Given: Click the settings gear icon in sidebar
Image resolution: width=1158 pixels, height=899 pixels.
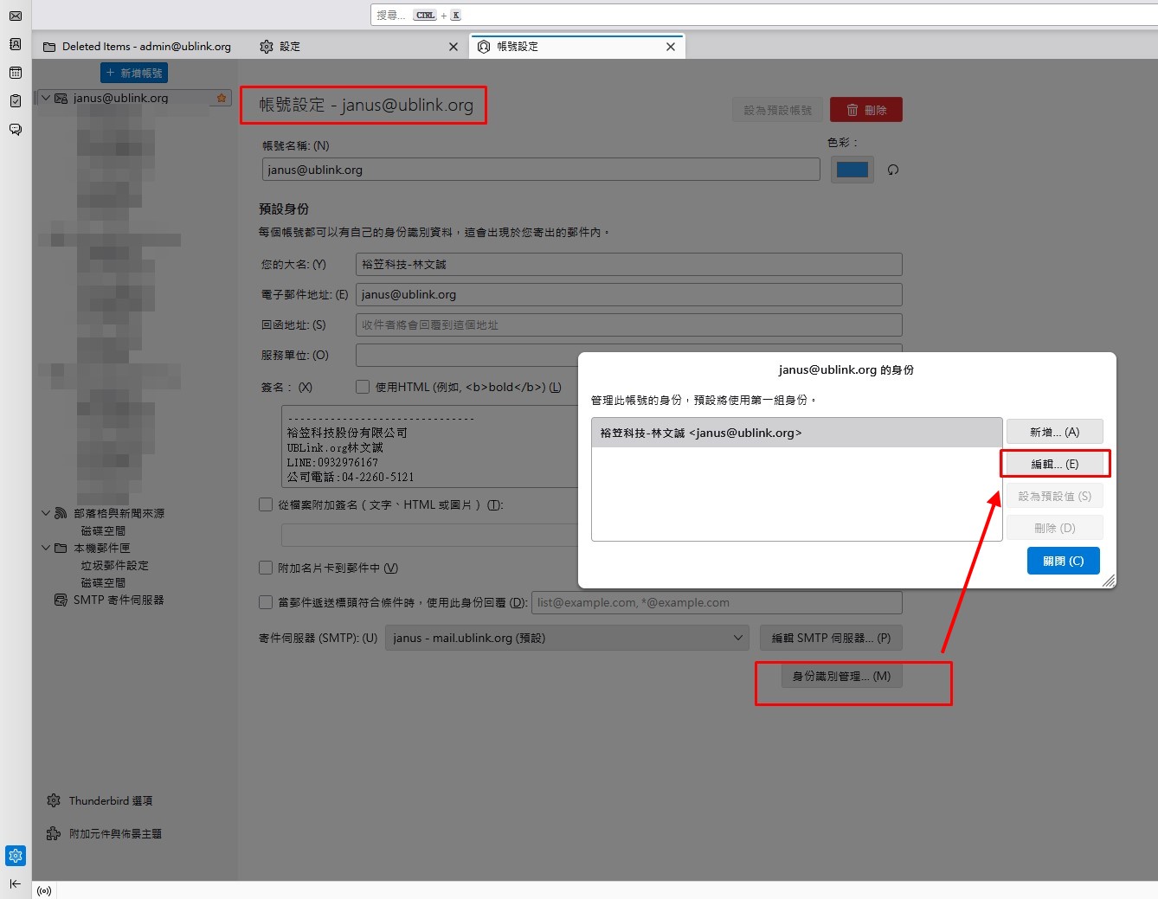Looking at the screenshot, I should [16, 856].
